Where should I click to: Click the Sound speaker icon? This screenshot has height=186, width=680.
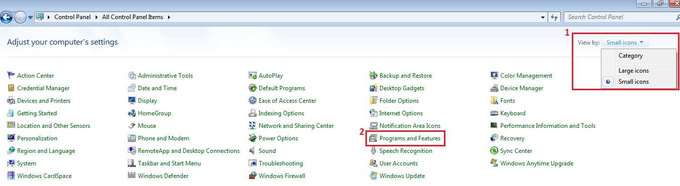(253, 151)
